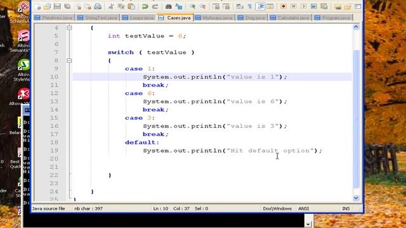Switch to the Primitives.java tab
The image size is (406, 228).
(54, 18)
